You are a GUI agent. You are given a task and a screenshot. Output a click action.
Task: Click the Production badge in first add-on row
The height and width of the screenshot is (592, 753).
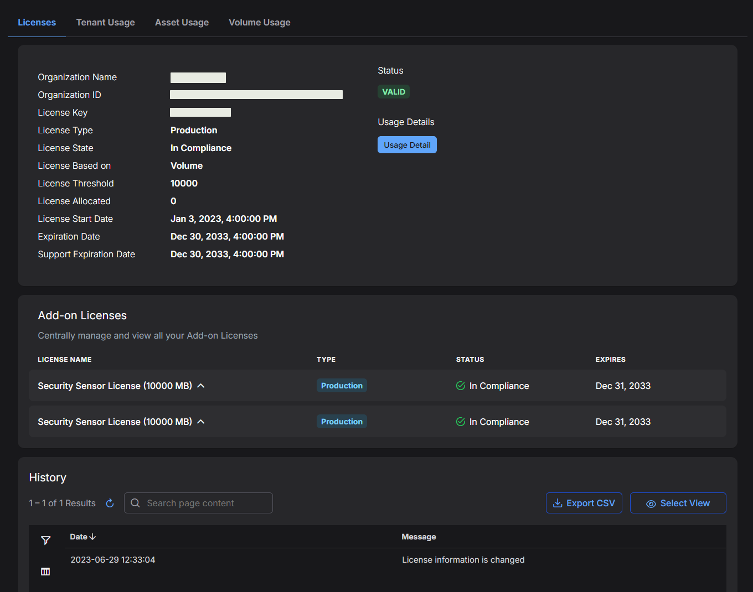click(342, 386)
